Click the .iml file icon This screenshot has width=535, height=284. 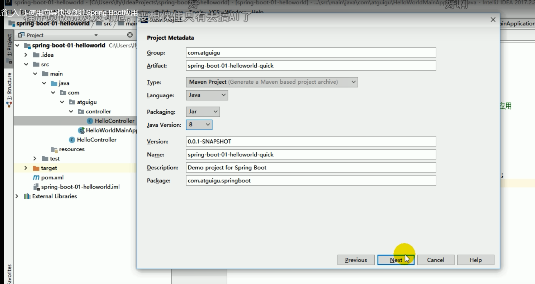[x=36, y=187]
